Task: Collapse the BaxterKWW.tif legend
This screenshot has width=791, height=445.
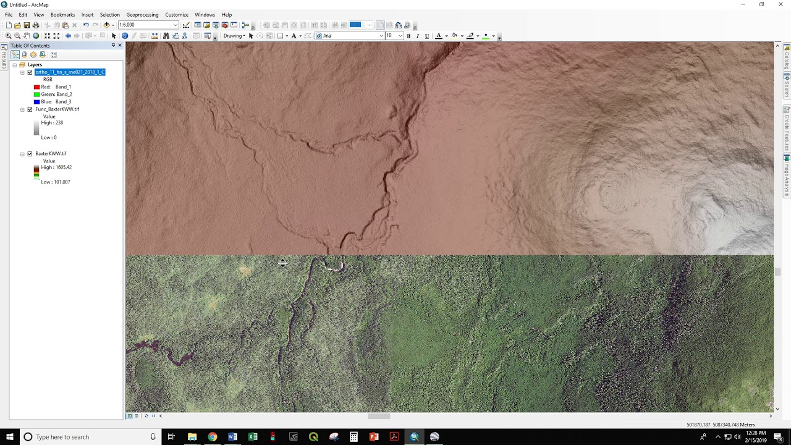Action: pyautogui.click(x=22, y=154)
